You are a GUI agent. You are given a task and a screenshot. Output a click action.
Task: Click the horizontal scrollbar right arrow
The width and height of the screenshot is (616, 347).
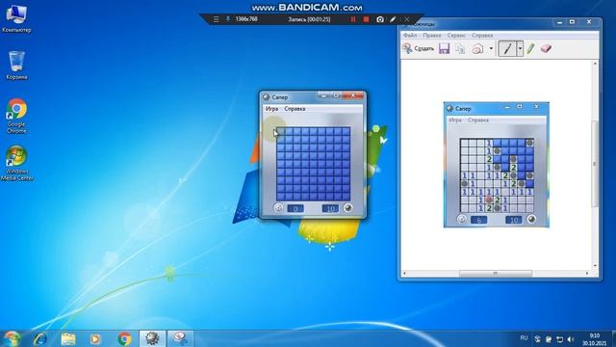587,273
